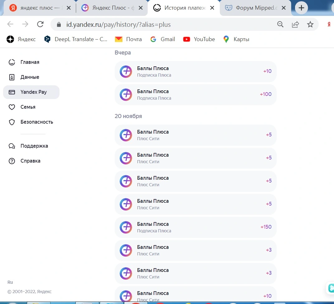Click Plus icon of yesterday's +10 entry
The height and width of the screenshot is (304, 334).
point(126,72)
